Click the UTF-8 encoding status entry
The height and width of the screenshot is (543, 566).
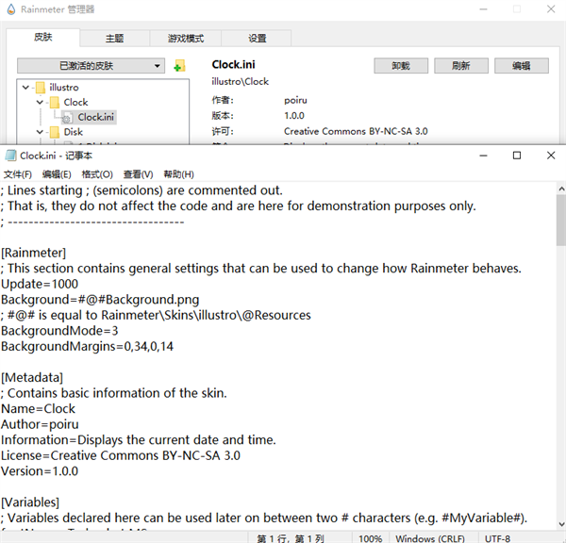[x=497, y=538]
